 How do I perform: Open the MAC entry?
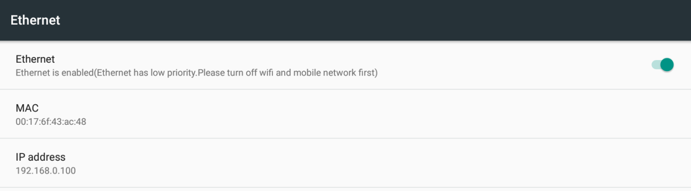pos(345,114)
